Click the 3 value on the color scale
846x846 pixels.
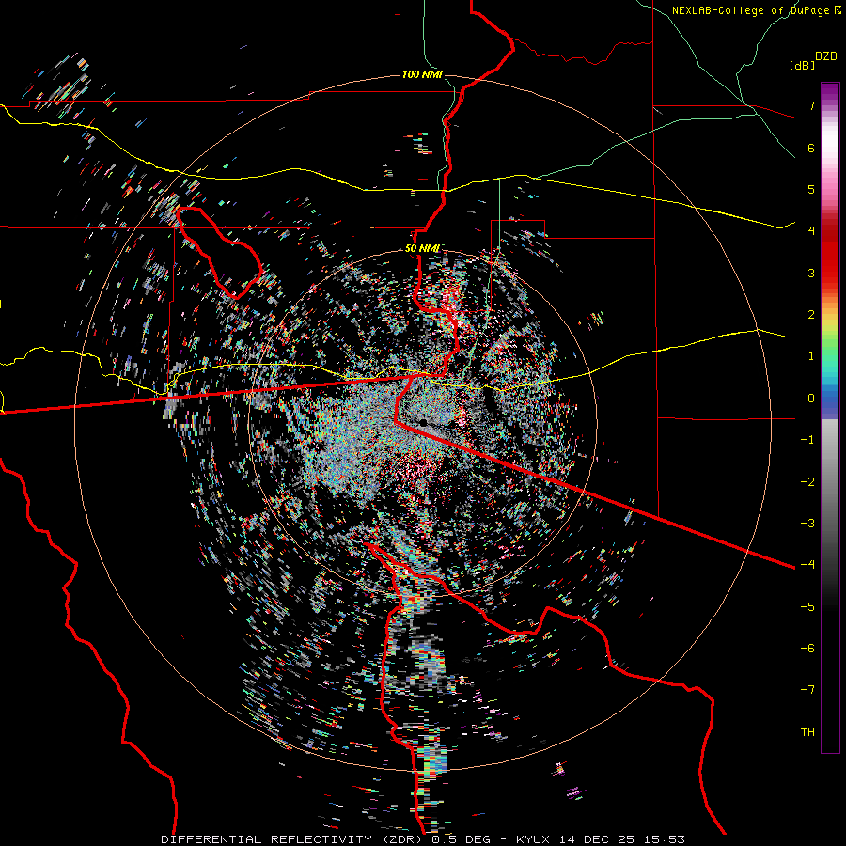tap(811, 273)
